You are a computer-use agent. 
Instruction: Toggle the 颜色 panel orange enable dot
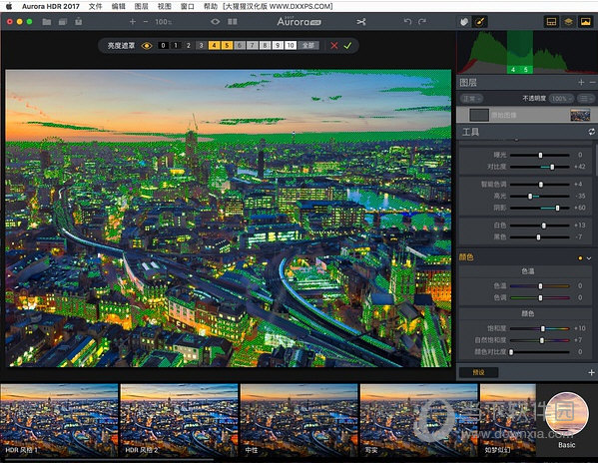(580, 258)
